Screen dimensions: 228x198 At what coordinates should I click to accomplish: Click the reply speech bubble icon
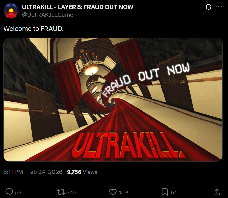tap(9, 192)
